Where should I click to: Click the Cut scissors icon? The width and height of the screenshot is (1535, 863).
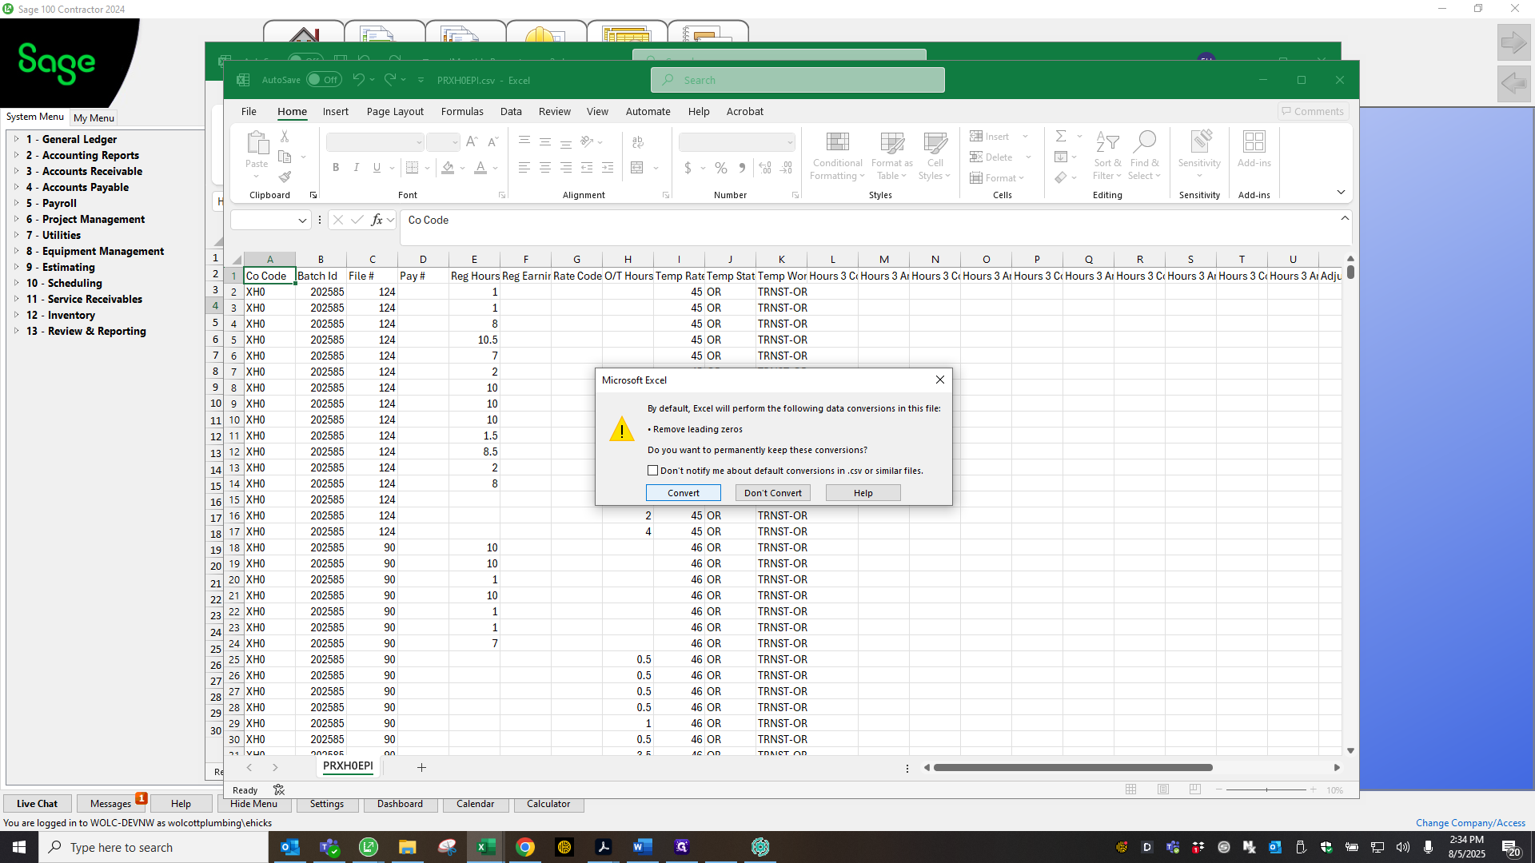click(x=285, y=137)
